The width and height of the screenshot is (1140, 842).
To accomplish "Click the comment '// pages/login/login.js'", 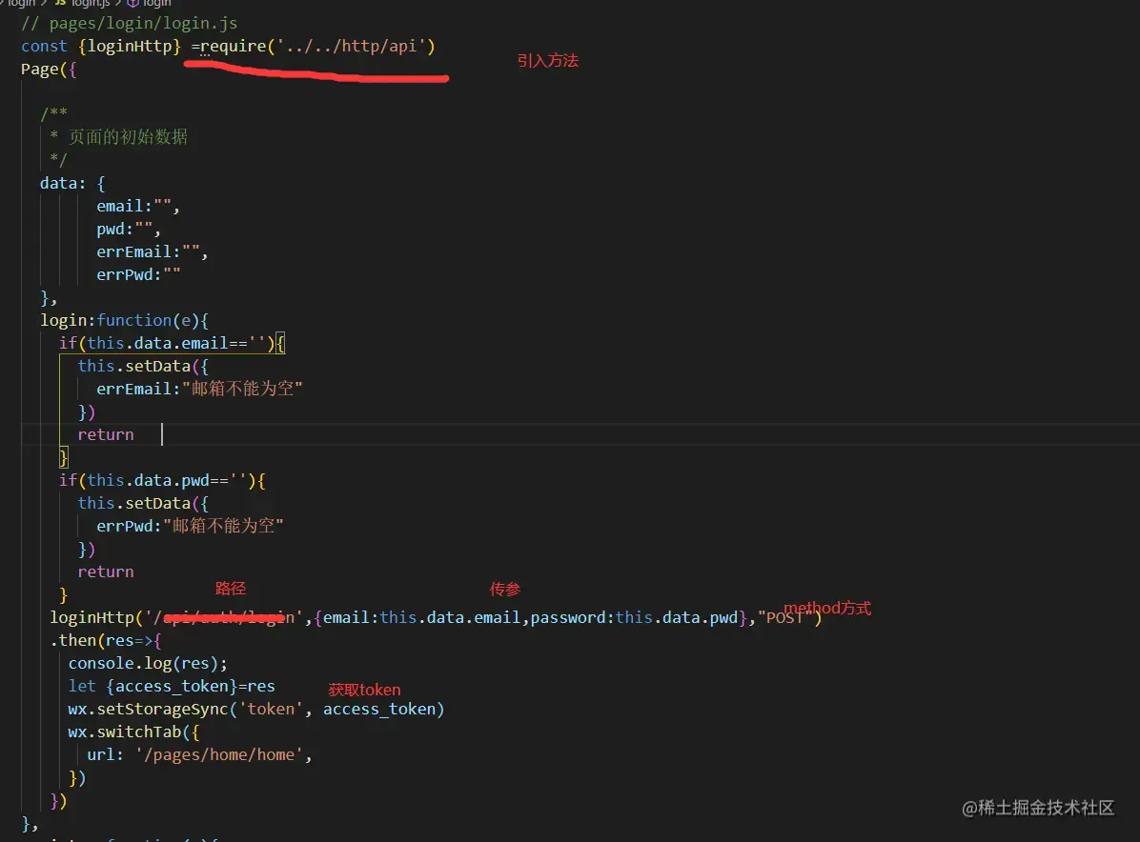I will tap(129, 23).
